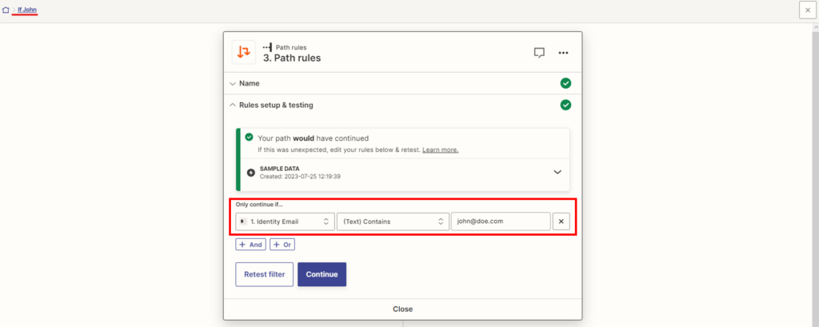Add an Or condition

pos(283,245)
